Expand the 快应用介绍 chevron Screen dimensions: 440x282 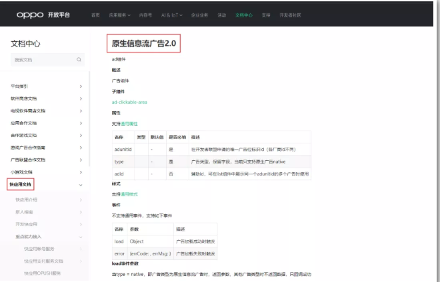coord(81,200)
